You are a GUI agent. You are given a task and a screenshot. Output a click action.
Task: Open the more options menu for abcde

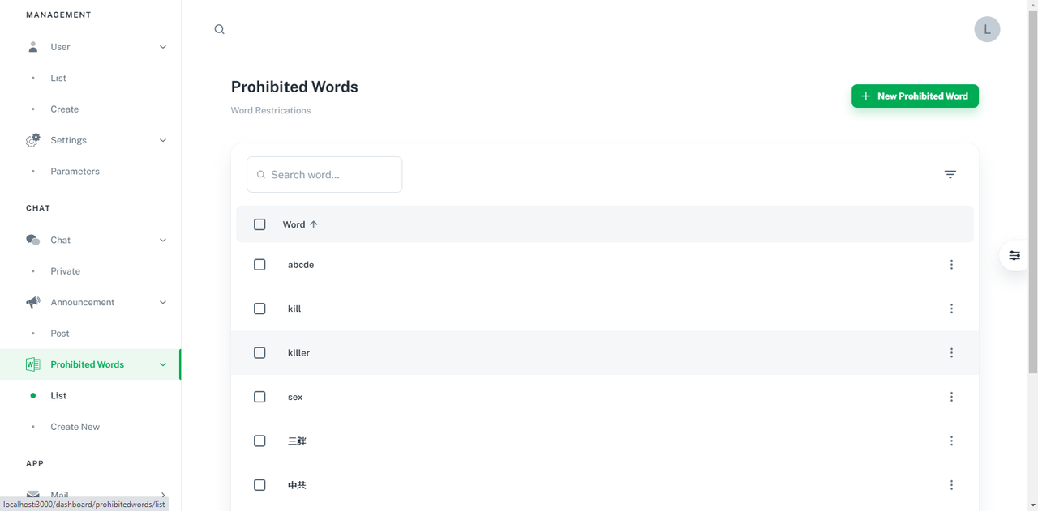click(951, 265)
